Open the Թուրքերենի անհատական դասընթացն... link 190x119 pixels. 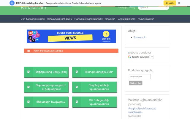point(142,110)
